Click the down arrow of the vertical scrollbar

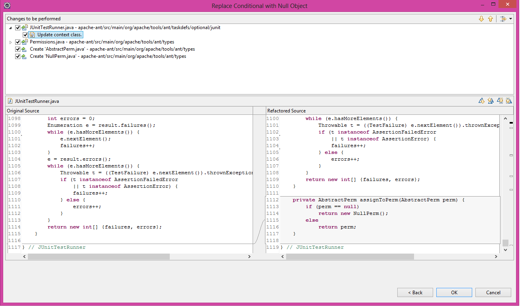click(505, 250)
